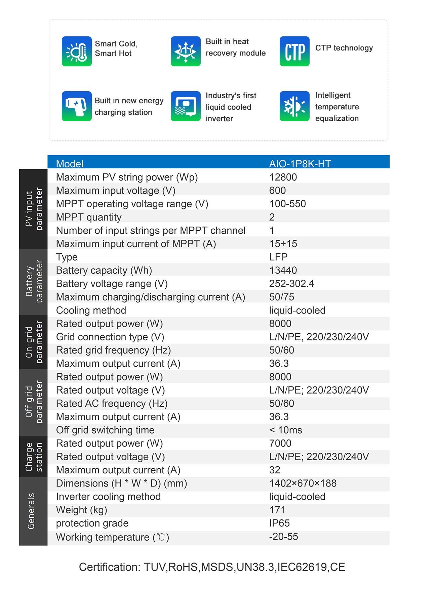Click the '-20-55' temperature value
The width and height of the screenshot is (437, 606).
(x=283, y=536)
